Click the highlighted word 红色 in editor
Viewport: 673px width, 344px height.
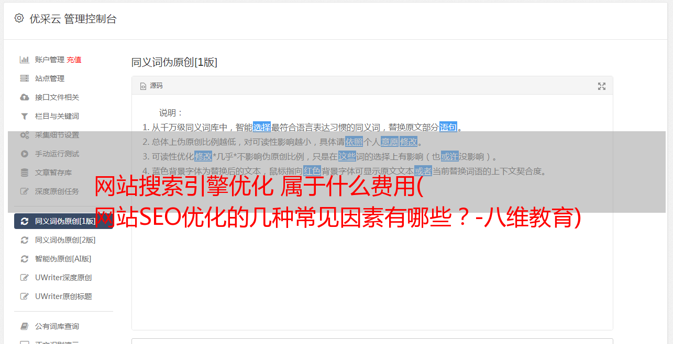pyautogui.click(x=312, y=171)
